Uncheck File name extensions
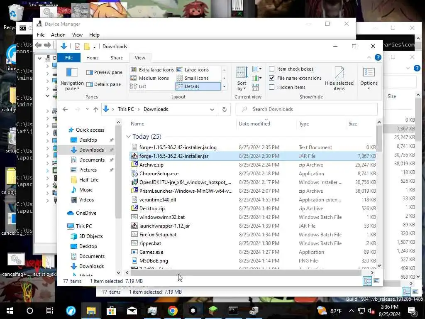This screenshot has height=319, width=425. click(x=271, y=78)
